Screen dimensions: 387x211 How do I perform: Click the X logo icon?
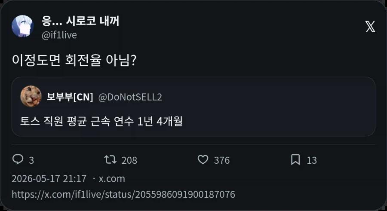coord(370,27)
